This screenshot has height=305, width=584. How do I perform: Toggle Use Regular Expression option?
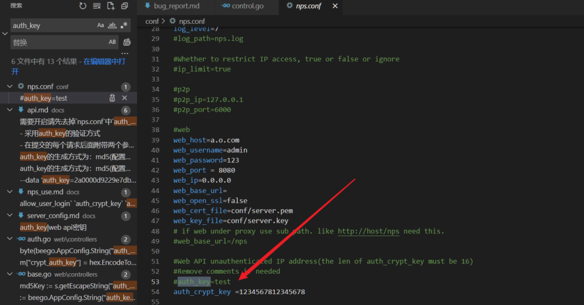(x=124, y=25)
